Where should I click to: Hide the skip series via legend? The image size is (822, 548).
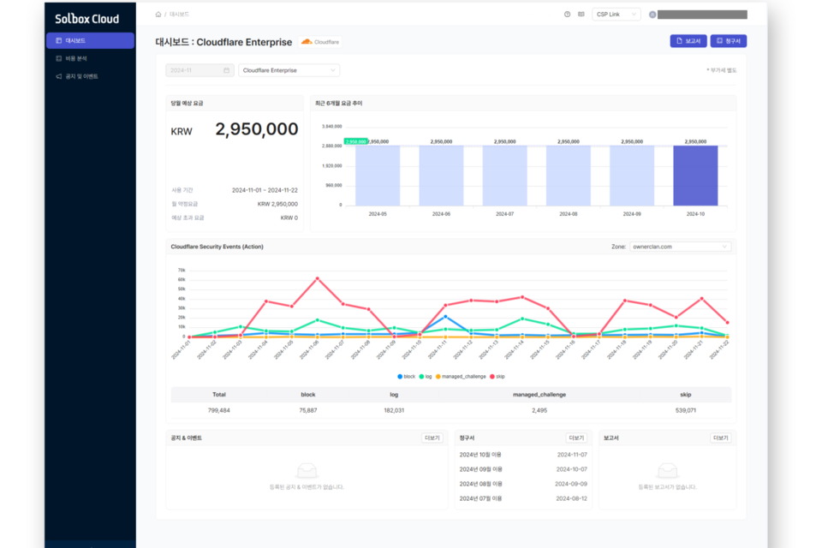point(496,376)
